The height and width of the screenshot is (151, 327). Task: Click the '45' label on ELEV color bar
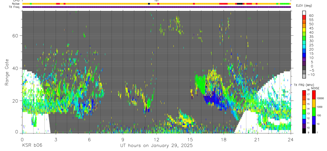pos(311,28)
